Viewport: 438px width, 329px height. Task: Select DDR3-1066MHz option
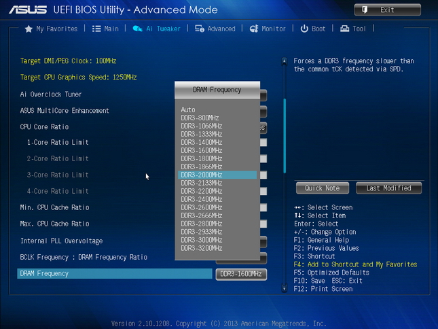tap(202, 126)
